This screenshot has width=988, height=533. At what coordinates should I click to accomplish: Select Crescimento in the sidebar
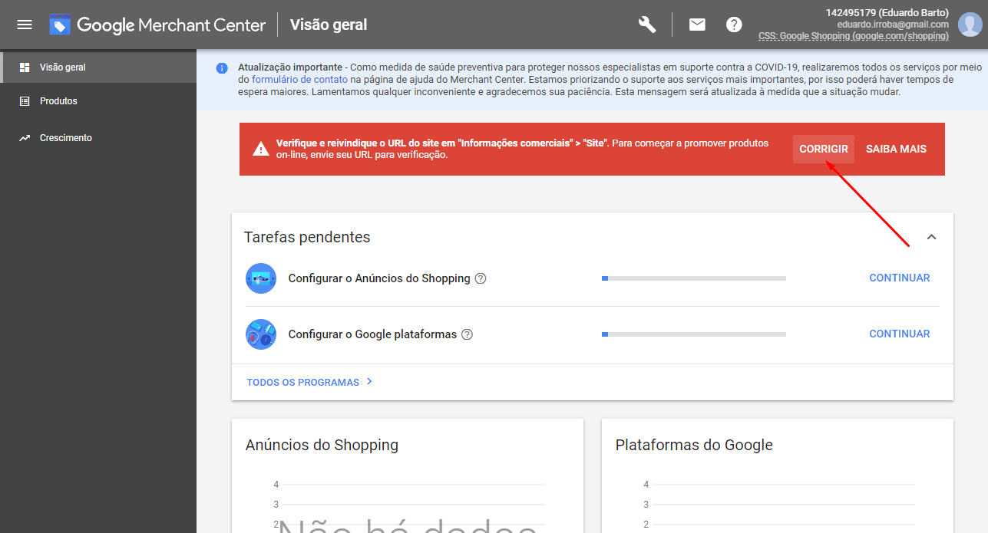pyautogui.click(x=98, y=138)
